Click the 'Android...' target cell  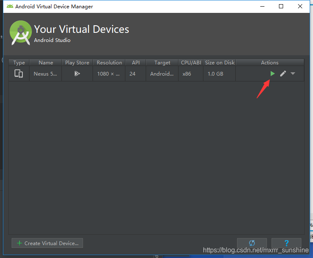click(162, 74)
